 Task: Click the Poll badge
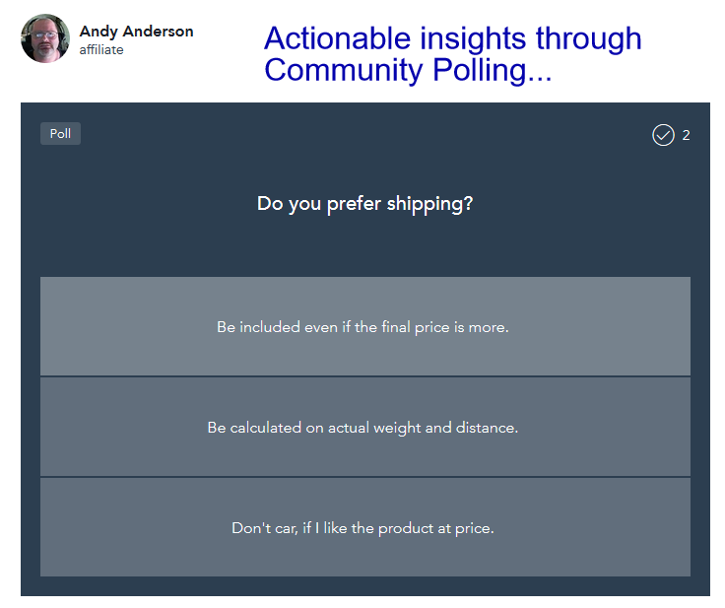60,134
